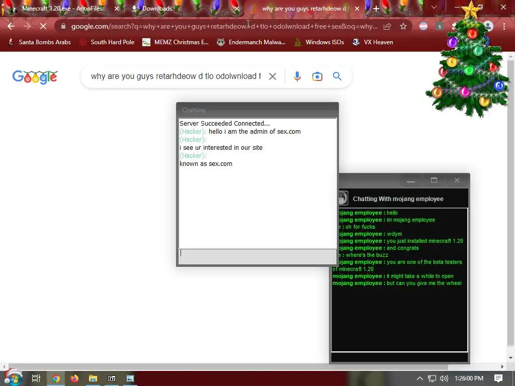Click 'Server Succeeded Connected...' line
The image size is (515, 386).
(x=225, y=124)
